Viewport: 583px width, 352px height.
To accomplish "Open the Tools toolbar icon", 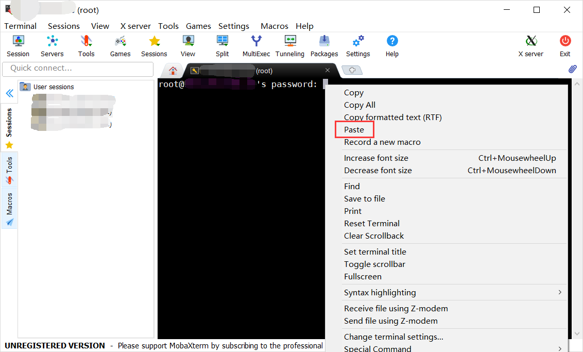I will coord(86,46).
